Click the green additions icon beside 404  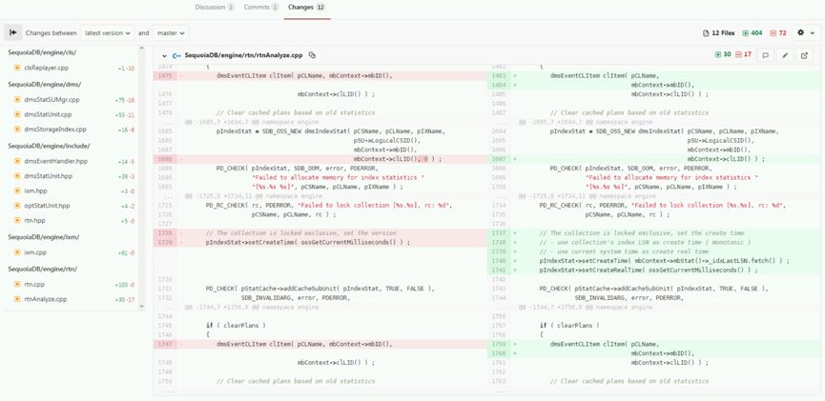coord(745,32)
